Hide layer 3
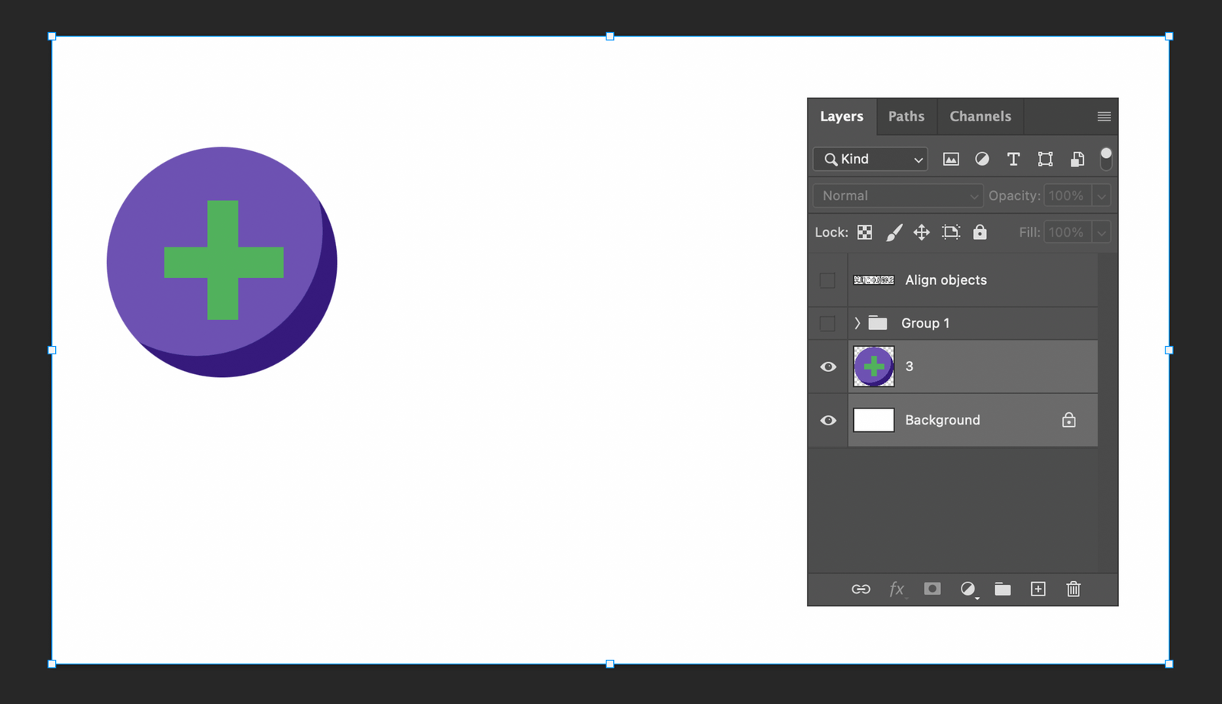The image size is (1222, 704). [828, 367]
